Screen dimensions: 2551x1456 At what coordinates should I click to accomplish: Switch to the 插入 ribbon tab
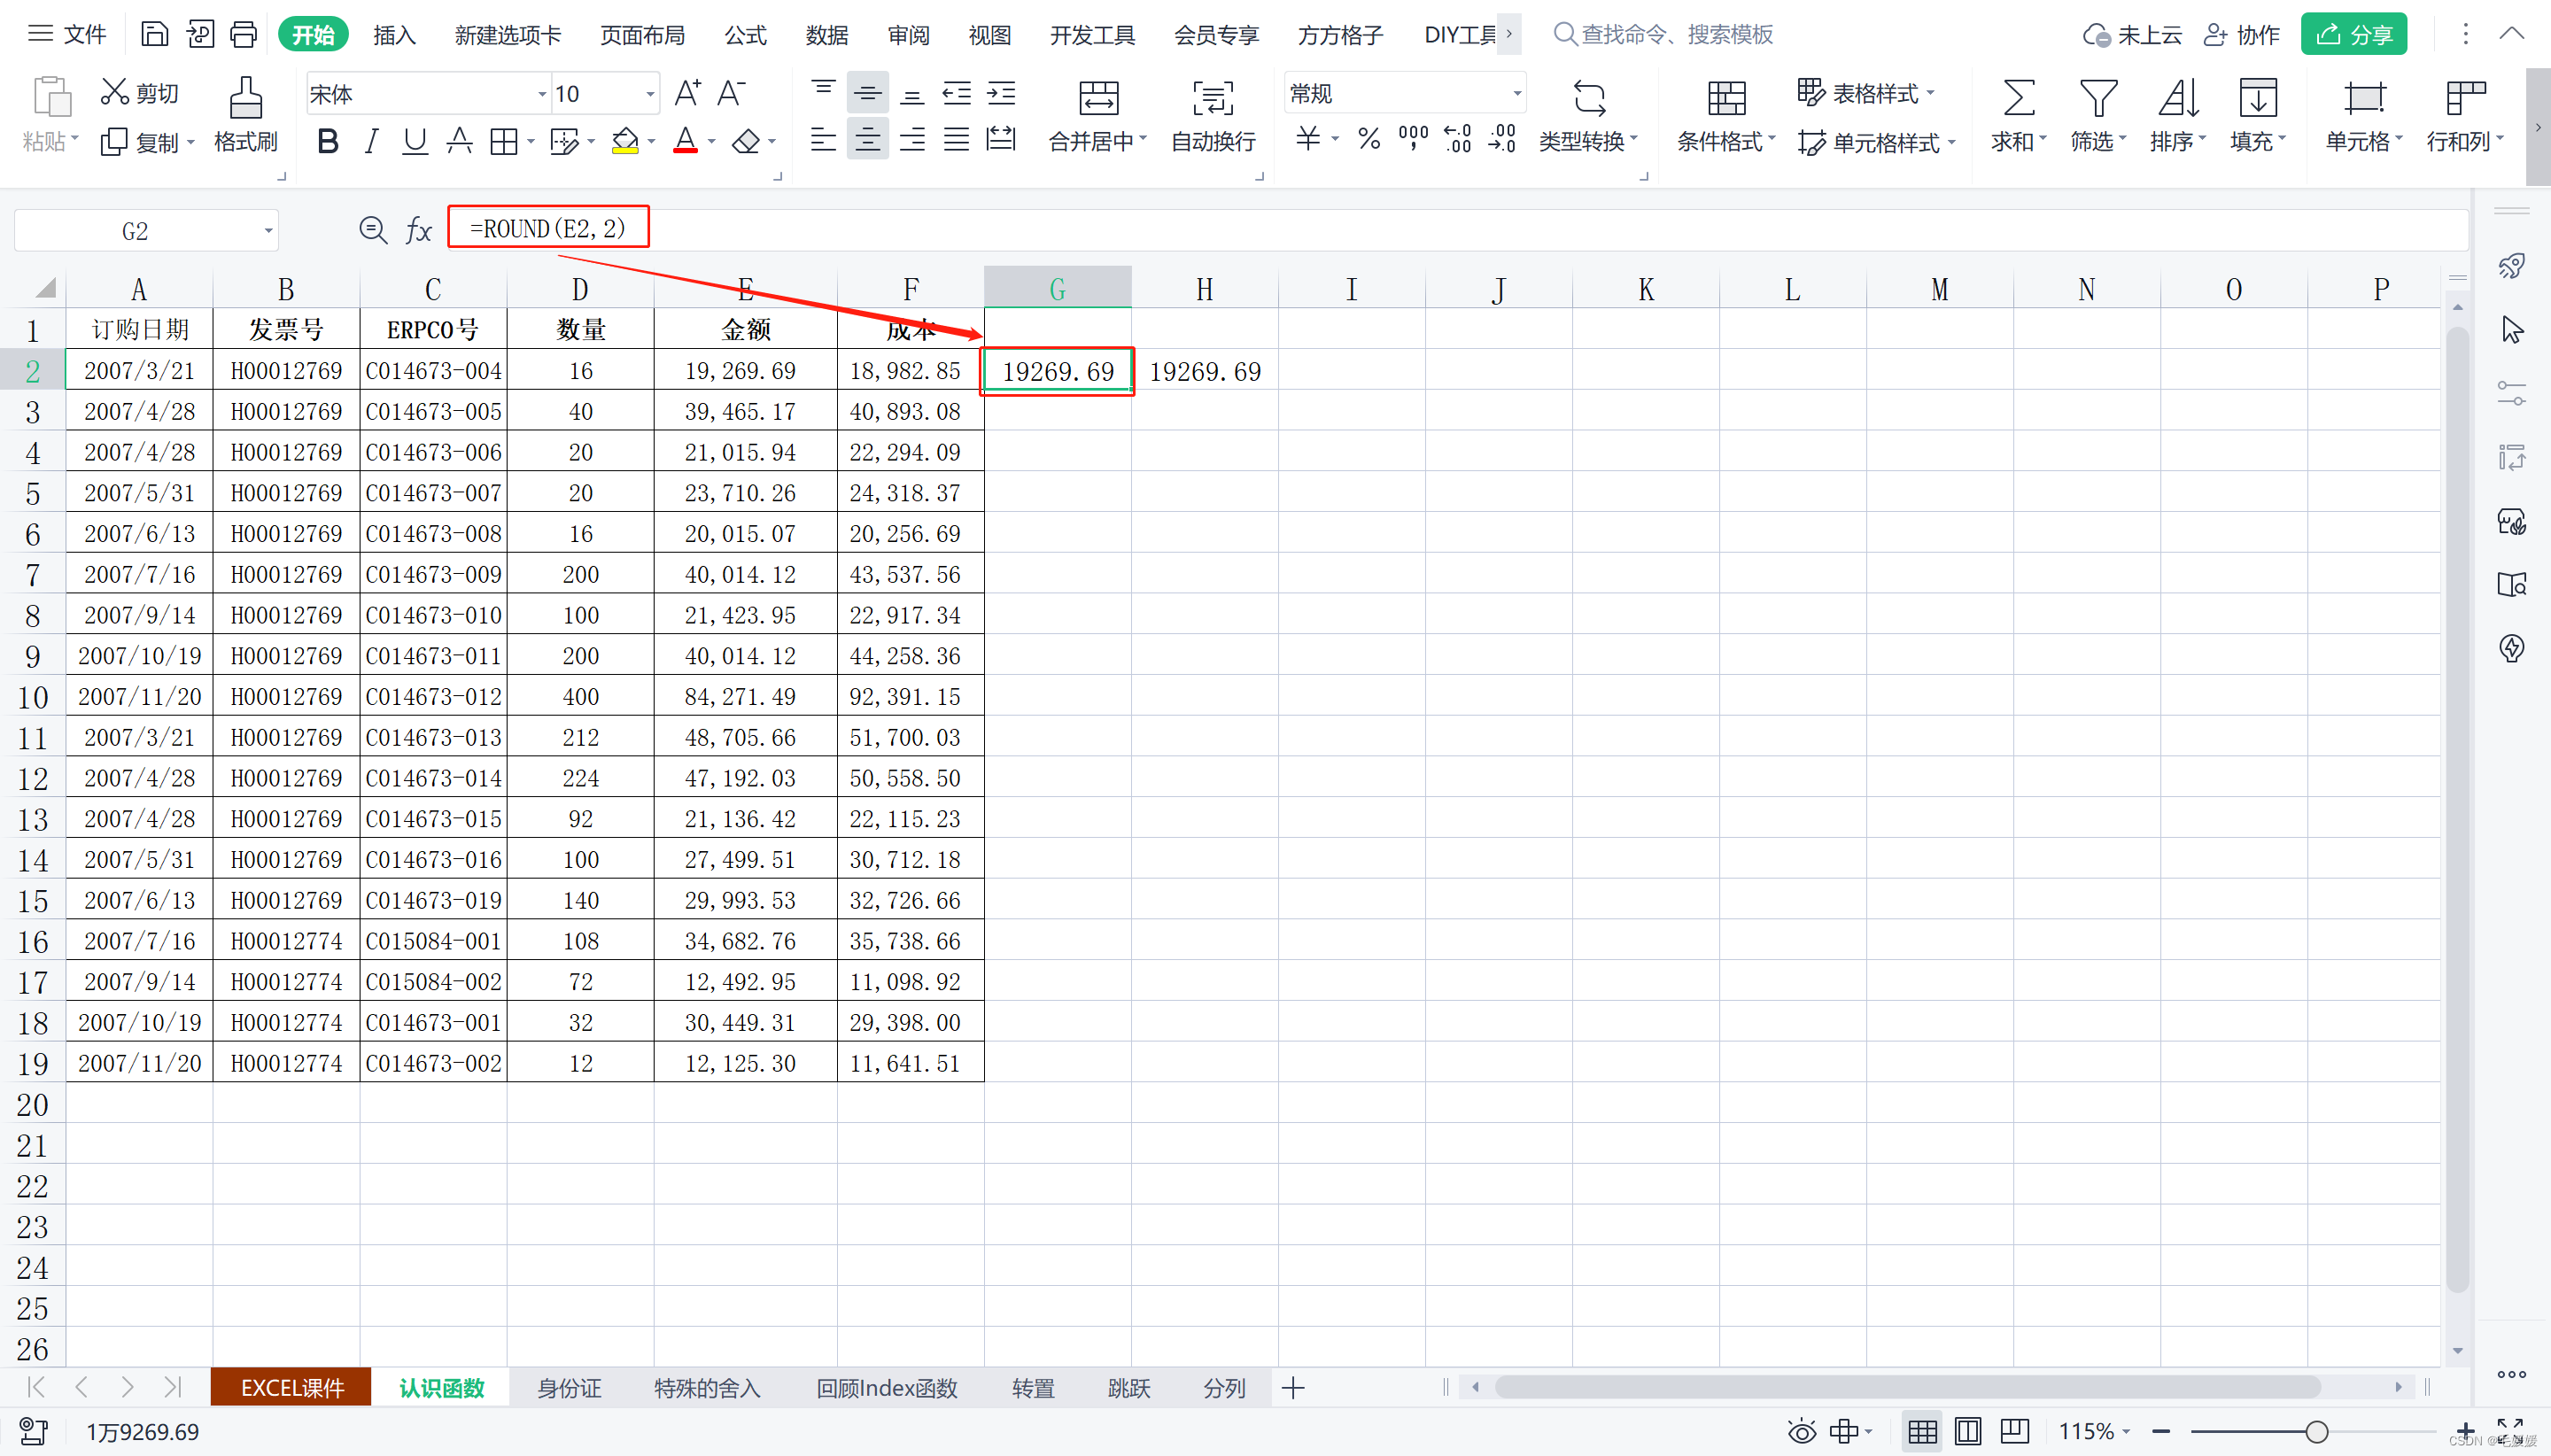point(394,35)
